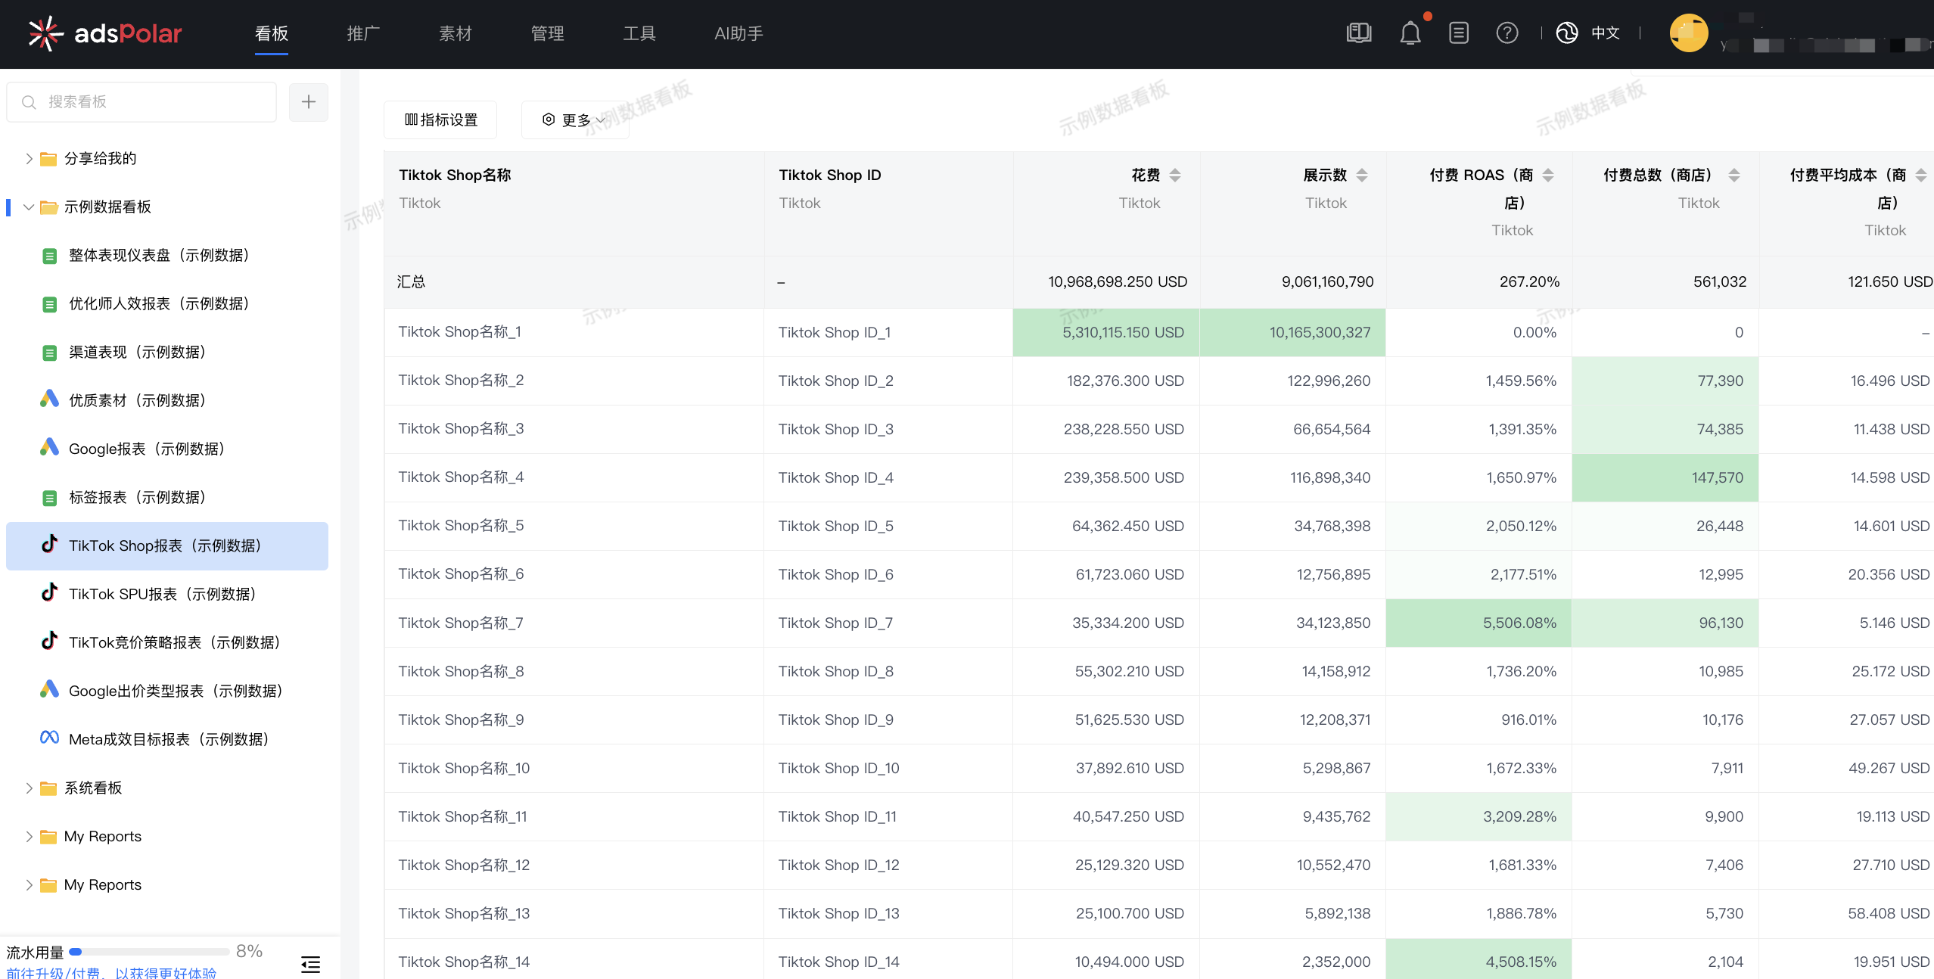Screen dimensions: 1934x979
Task: Click the 搜索看板 search field
Action: [142, 102]
